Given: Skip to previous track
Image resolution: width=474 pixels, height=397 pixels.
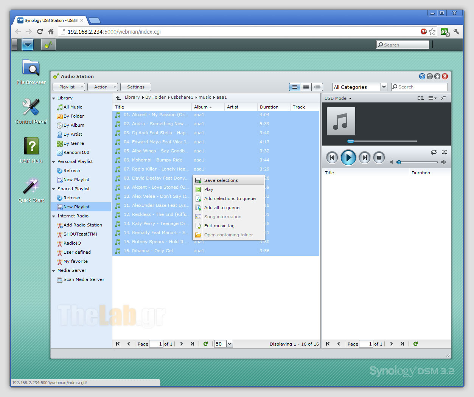Looking at the screenshot, I should [x=332, y=158].
